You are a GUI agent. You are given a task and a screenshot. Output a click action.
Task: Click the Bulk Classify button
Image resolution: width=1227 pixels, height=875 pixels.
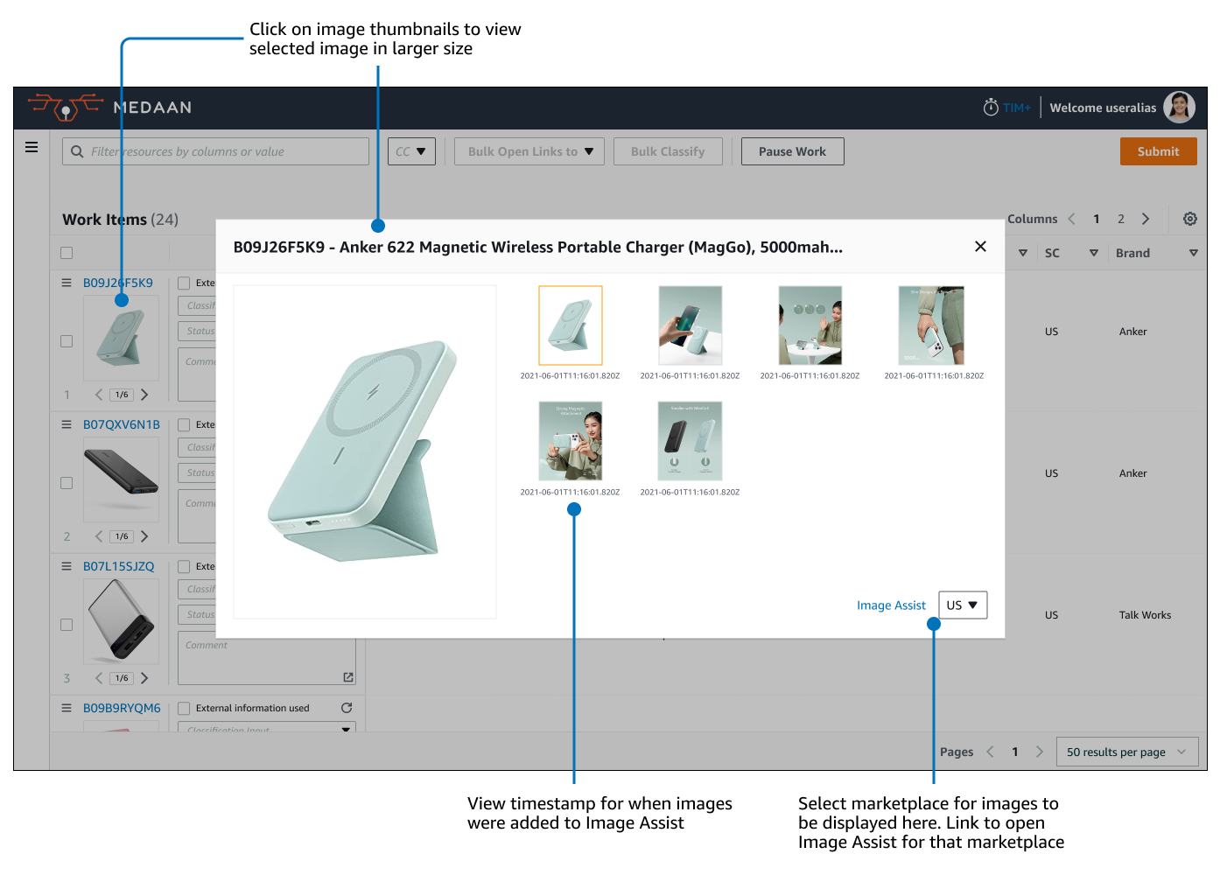(x=668, y=151)
